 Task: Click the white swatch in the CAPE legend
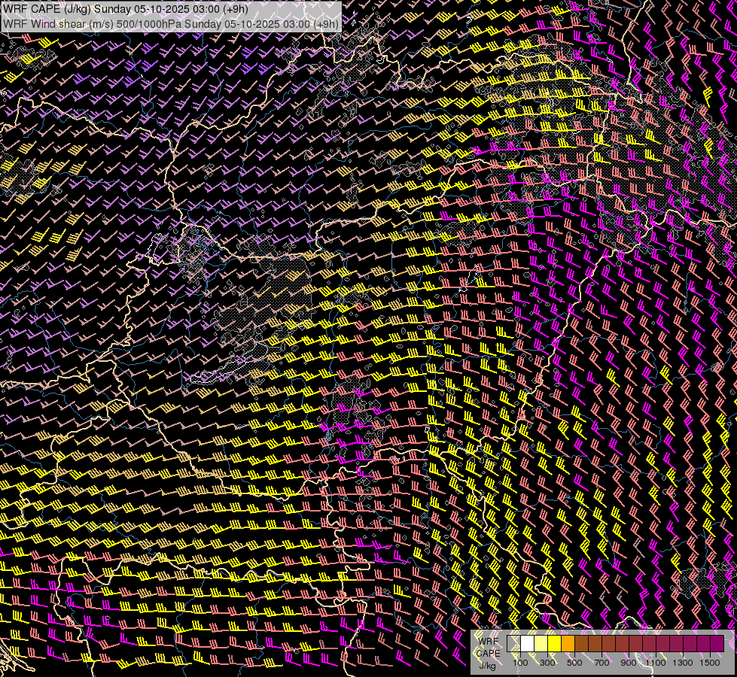click(x=528, y=644)
